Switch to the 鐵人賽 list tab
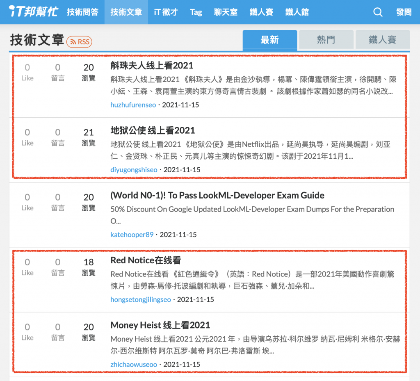This screenshot has height=381, width=420. pos(383,40)
